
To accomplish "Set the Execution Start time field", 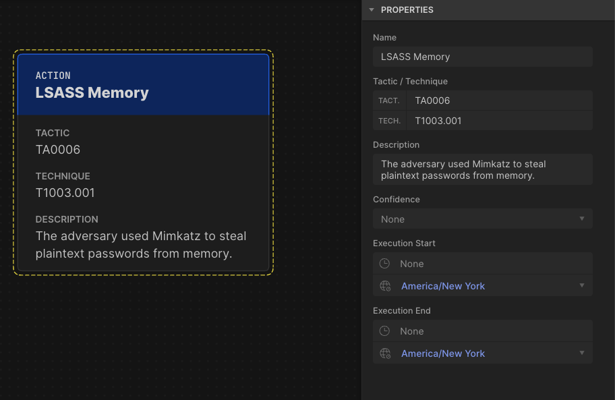I will point(482,264).
